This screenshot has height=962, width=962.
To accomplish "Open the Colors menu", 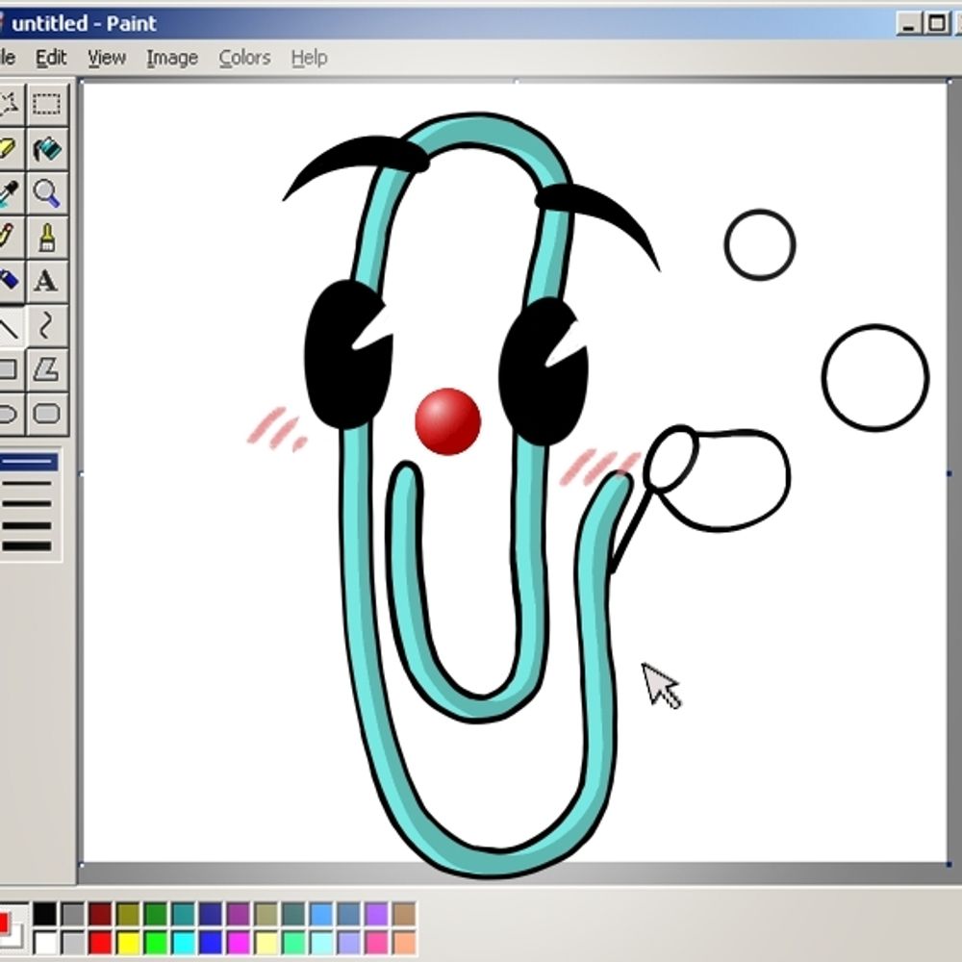I will coord(244,58).
